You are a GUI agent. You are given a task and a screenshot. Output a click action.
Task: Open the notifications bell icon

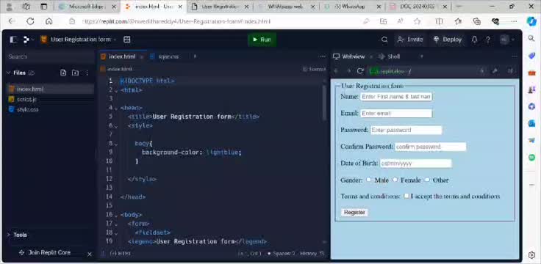tap(474, 40)
